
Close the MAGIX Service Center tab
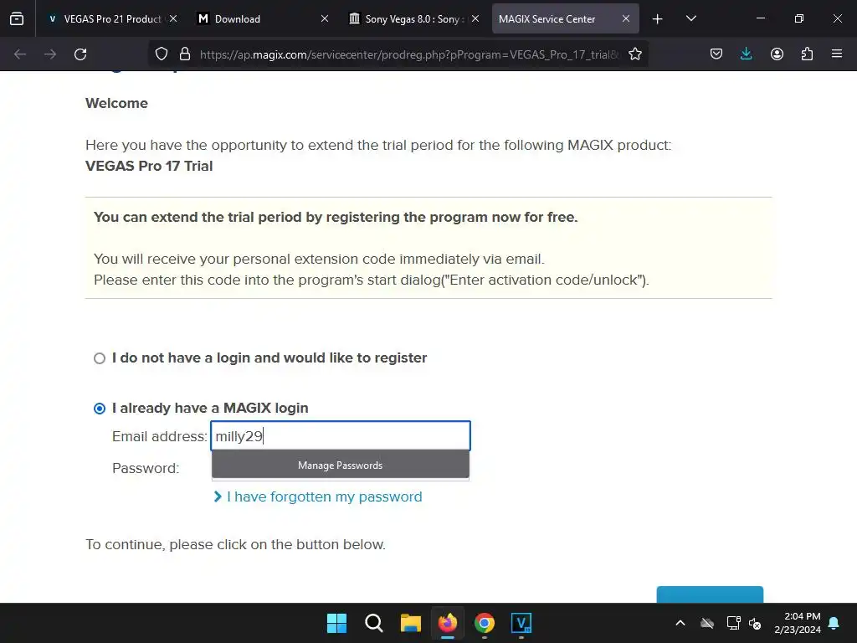pos(626,18)
